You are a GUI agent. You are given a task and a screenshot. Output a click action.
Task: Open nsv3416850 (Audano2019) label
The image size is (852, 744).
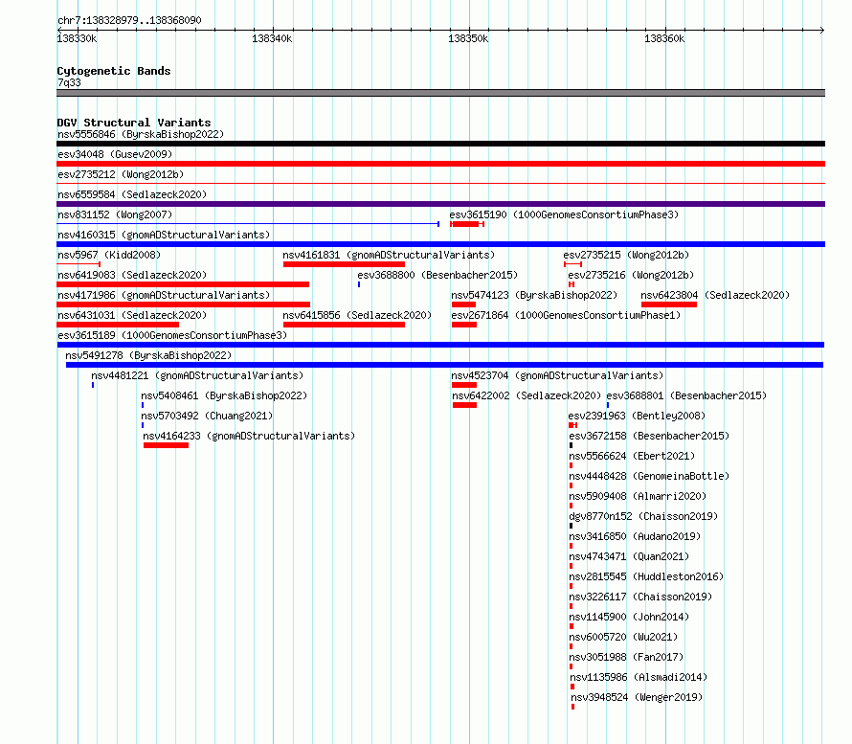pos(635,536)
